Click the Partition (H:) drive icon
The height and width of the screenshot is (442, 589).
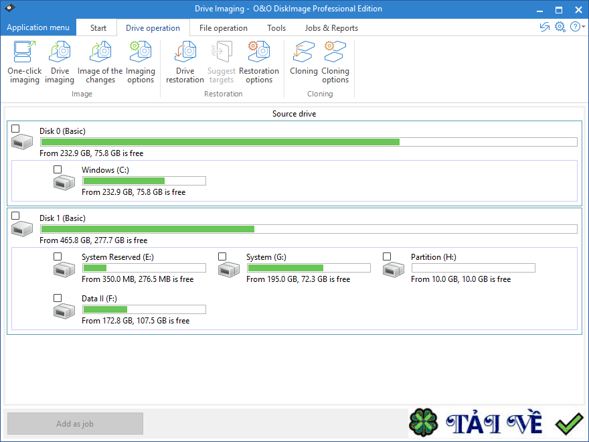394,270
